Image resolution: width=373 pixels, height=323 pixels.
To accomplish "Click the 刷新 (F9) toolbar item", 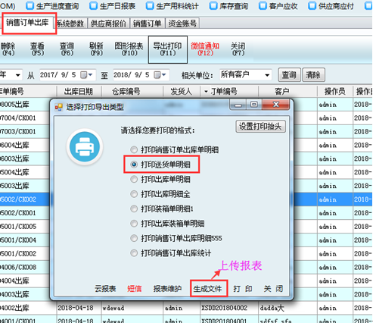I will coord(96,49).
